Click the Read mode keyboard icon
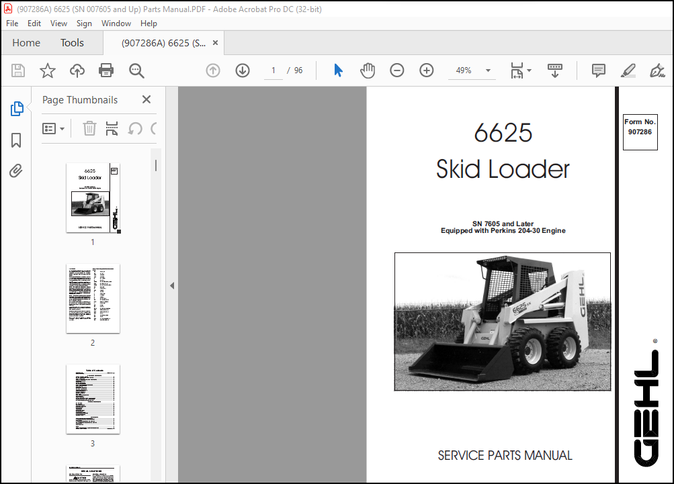This screenshot has height=484, width=674. click(554, 70)
